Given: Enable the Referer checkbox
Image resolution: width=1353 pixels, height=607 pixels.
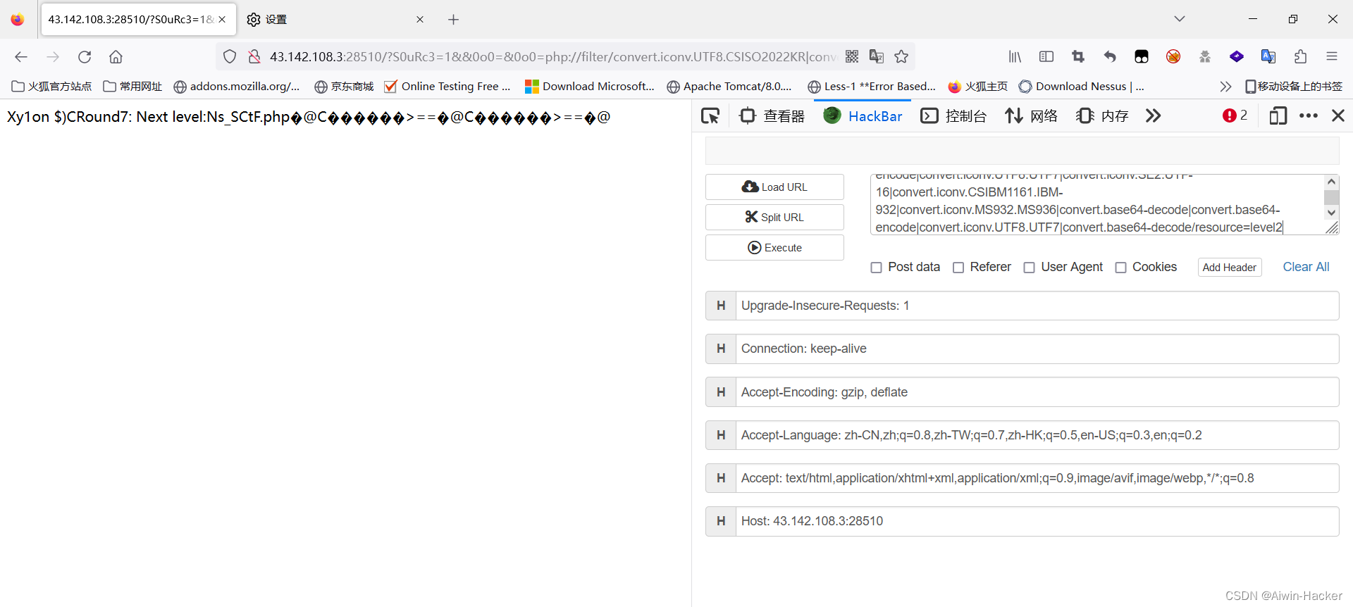Looking at the screenshot, I should tap(958, 268).
